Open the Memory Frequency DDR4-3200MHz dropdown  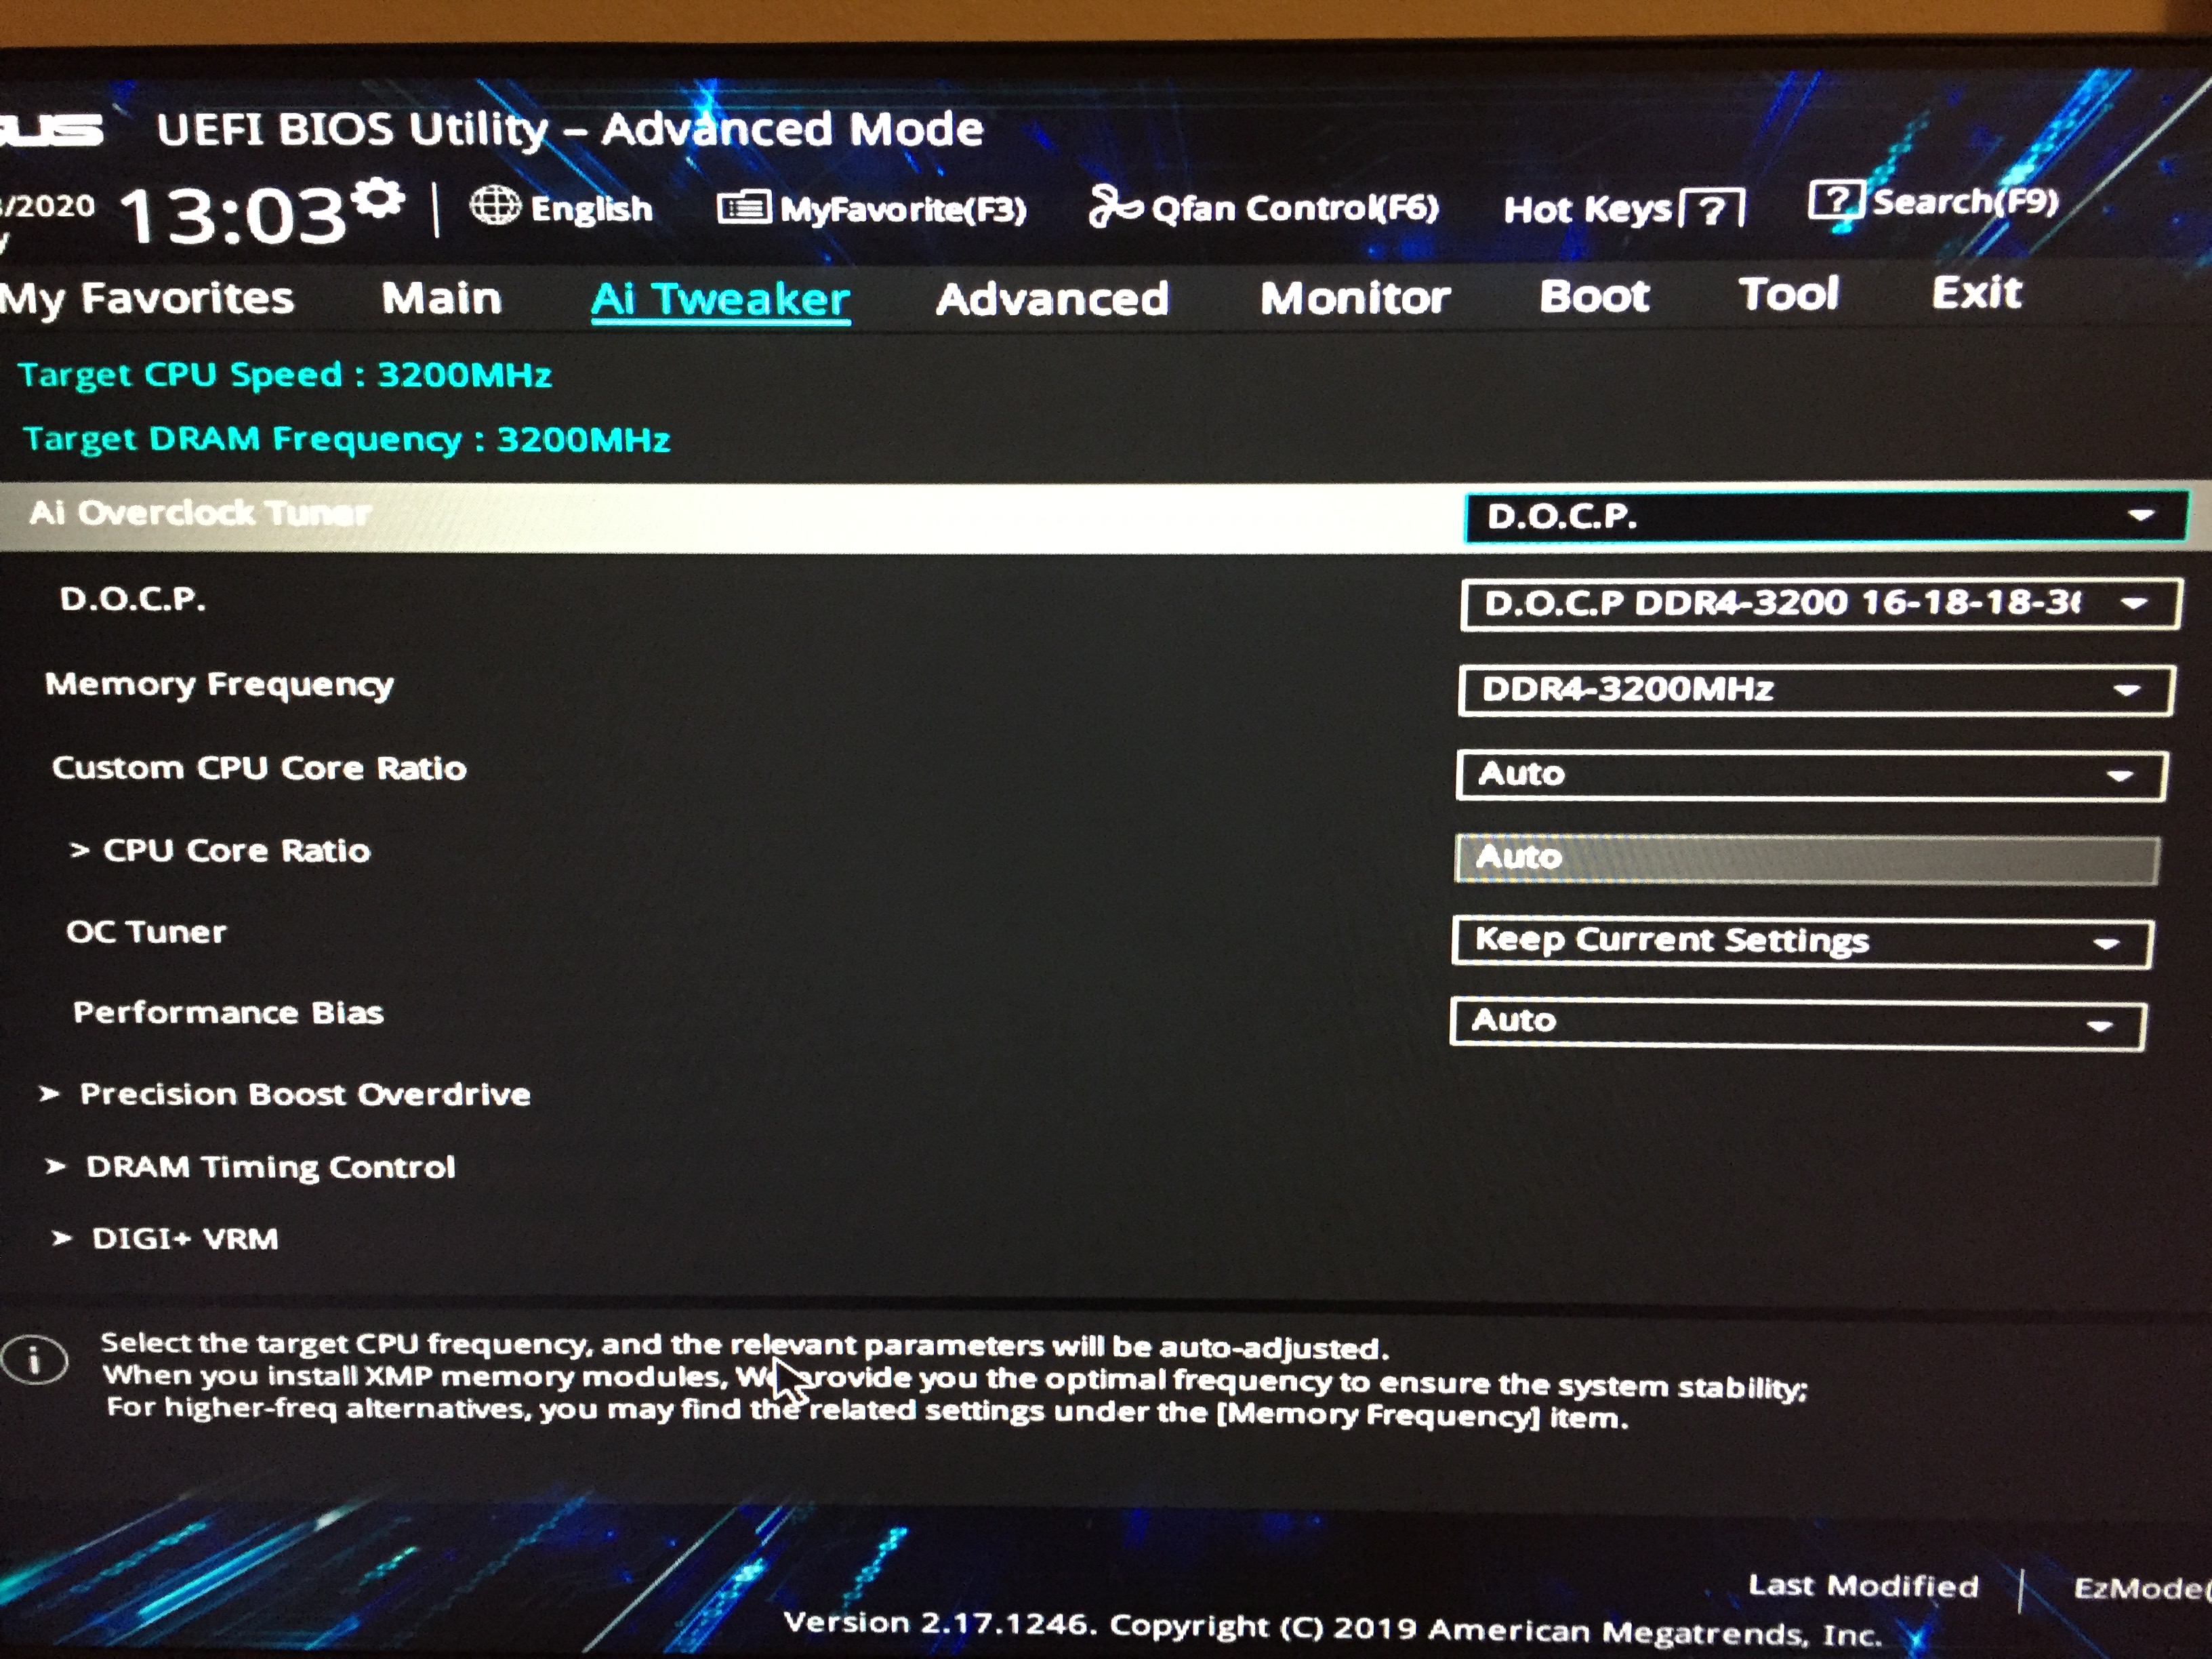pos(1814,690)
